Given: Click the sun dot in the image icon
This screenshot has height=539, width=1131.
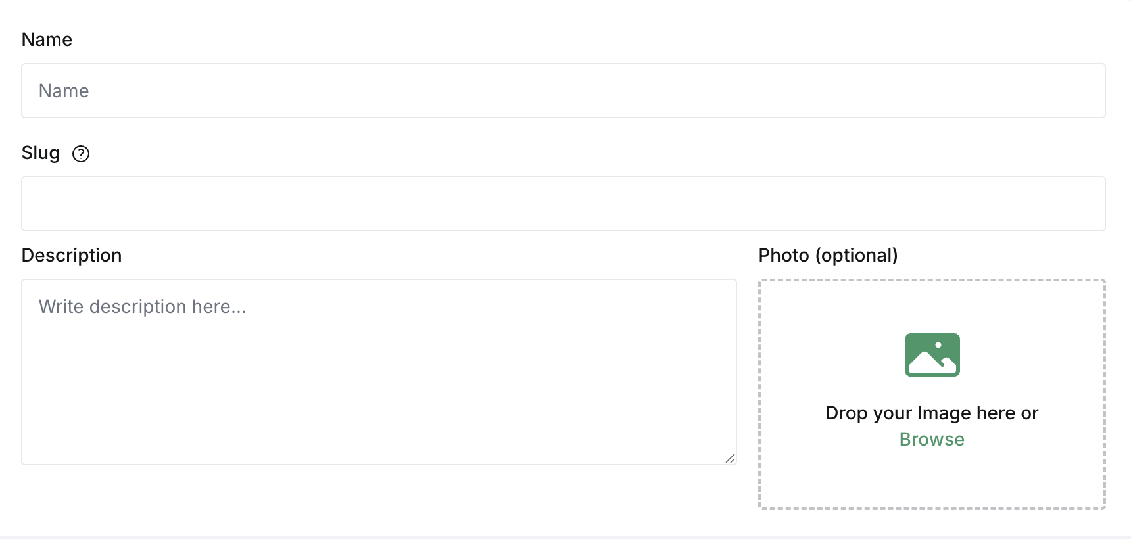Looking at the screenshot, I should [x=938, y=345].
